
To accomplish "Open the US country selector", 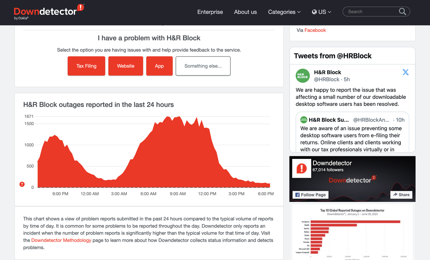I will point(321,12).
